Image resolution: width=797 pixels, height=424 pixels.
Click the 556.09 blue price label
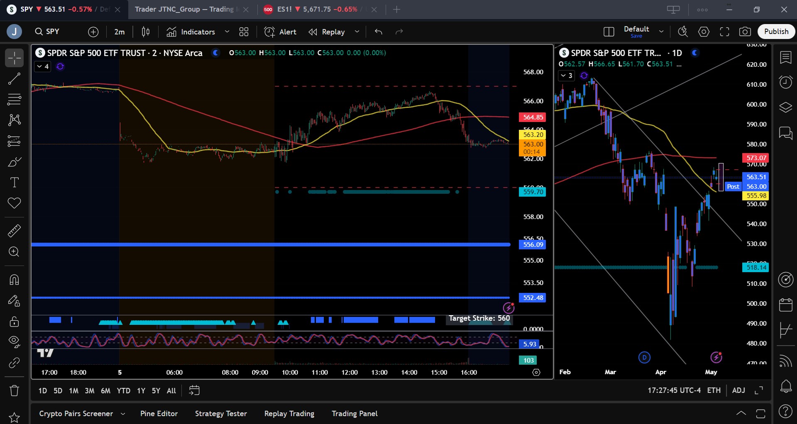(533, 245)
